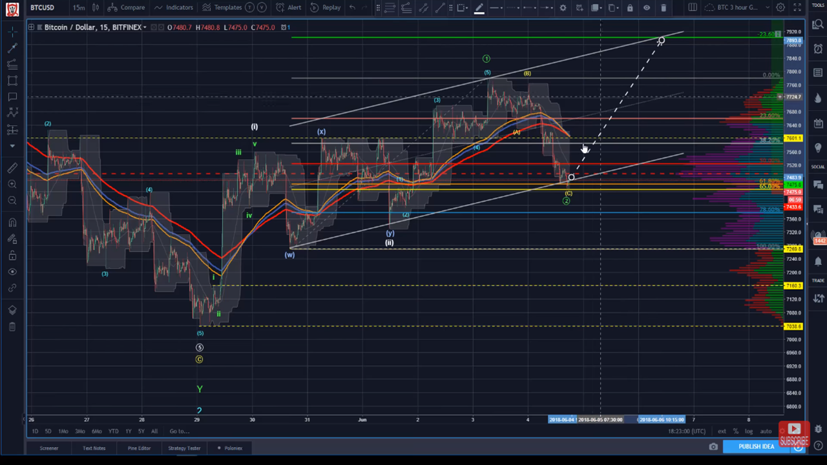This screenshot has height=465, width=827.
Task: Open the Pine Editor tab
Action: click(x=139, y=448)
